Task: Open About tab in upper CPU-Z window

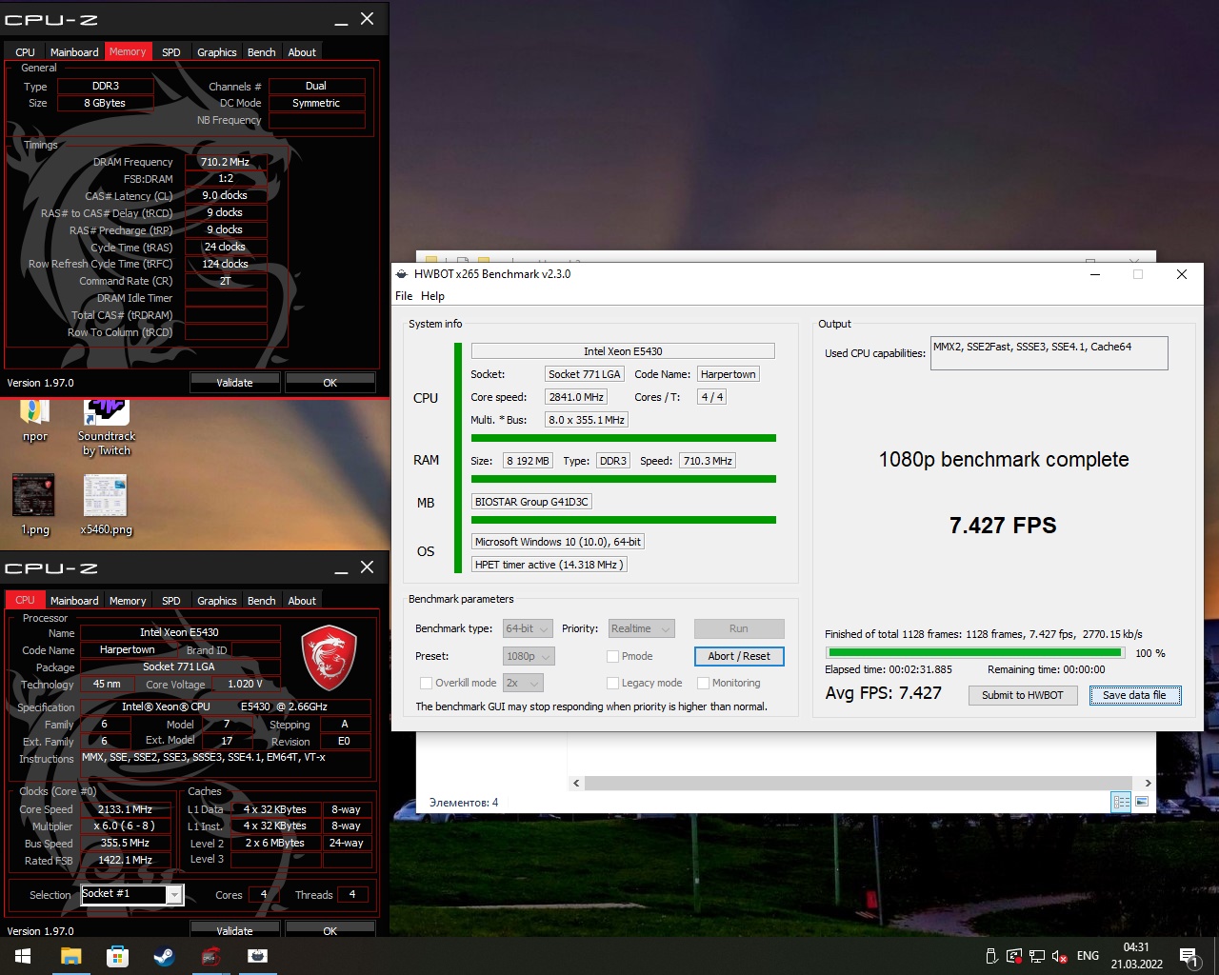Action: (x=302, y=52)
